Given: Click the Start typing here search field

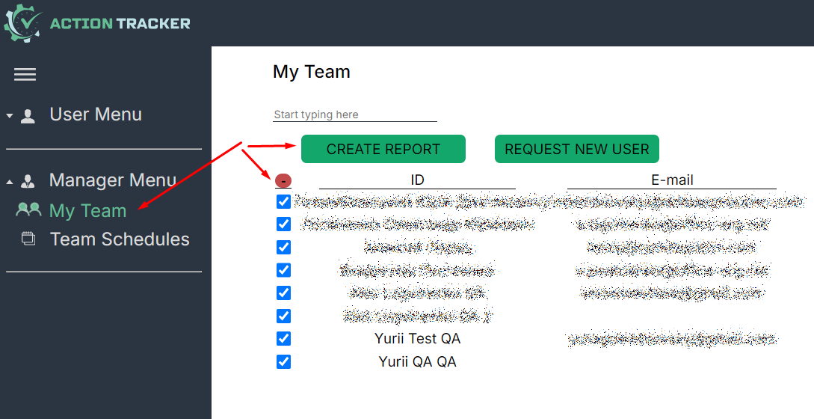Looking at the screenshot, I should click(354, 114).
